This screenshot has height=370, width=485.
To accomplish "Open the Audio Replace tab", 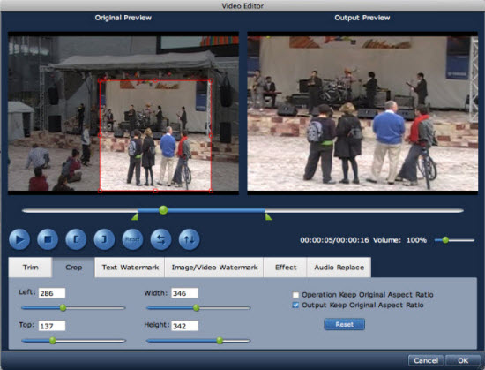I will 339,268.
